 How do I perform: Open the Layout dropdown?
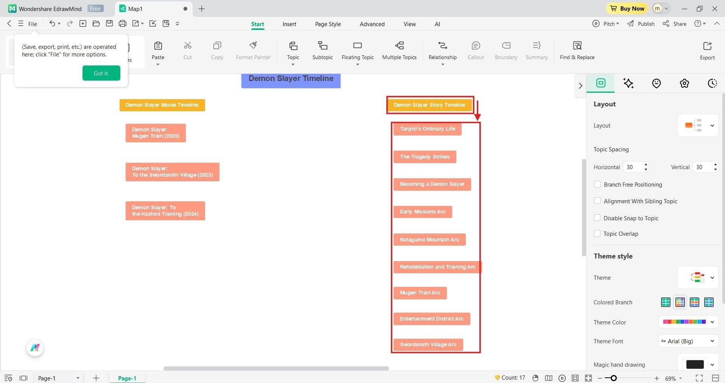click(698, 125)
